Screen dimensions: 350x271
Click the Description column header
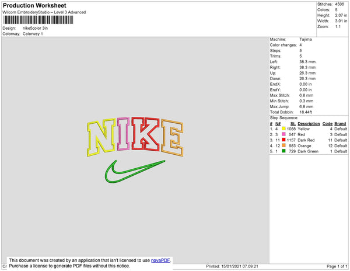point(309,124)
